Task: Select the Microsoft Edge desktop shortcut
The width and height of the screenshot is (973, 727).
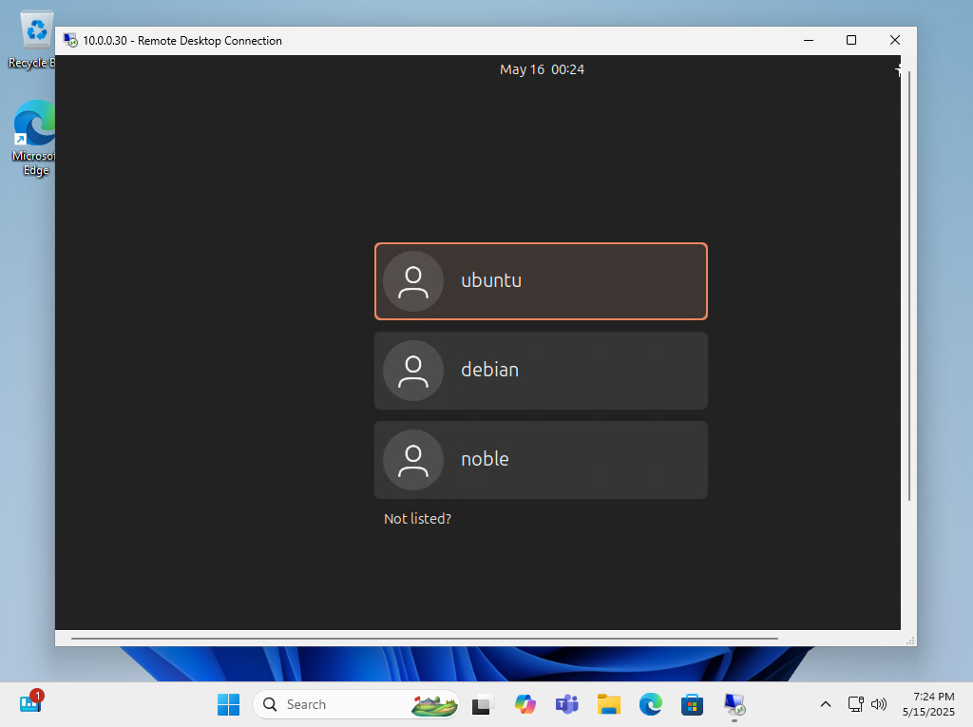Action: tap(34, 139)
